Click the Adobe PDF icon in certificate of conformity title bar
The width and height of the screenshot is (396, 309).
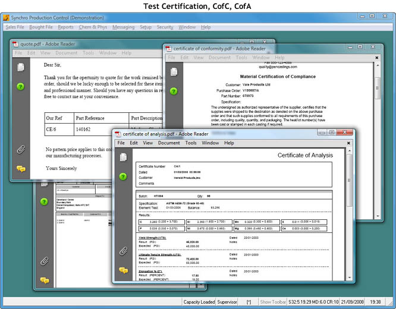point(168,49)
